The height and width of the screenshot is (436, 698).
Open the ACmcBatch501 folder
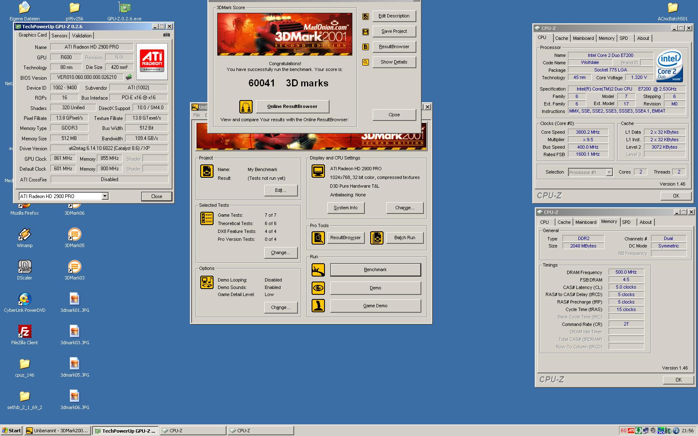[x=673, y=11]
